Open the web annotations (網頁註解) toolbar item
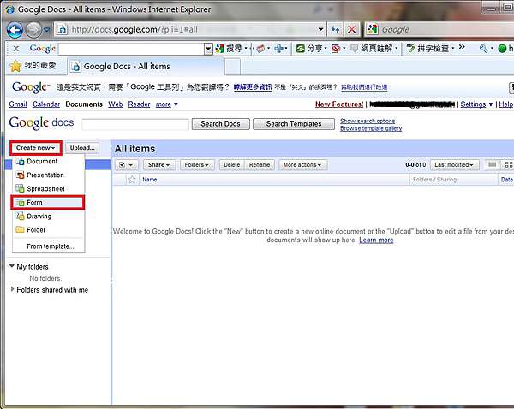This screenshot has height=409, width=514. pos(374,49)
